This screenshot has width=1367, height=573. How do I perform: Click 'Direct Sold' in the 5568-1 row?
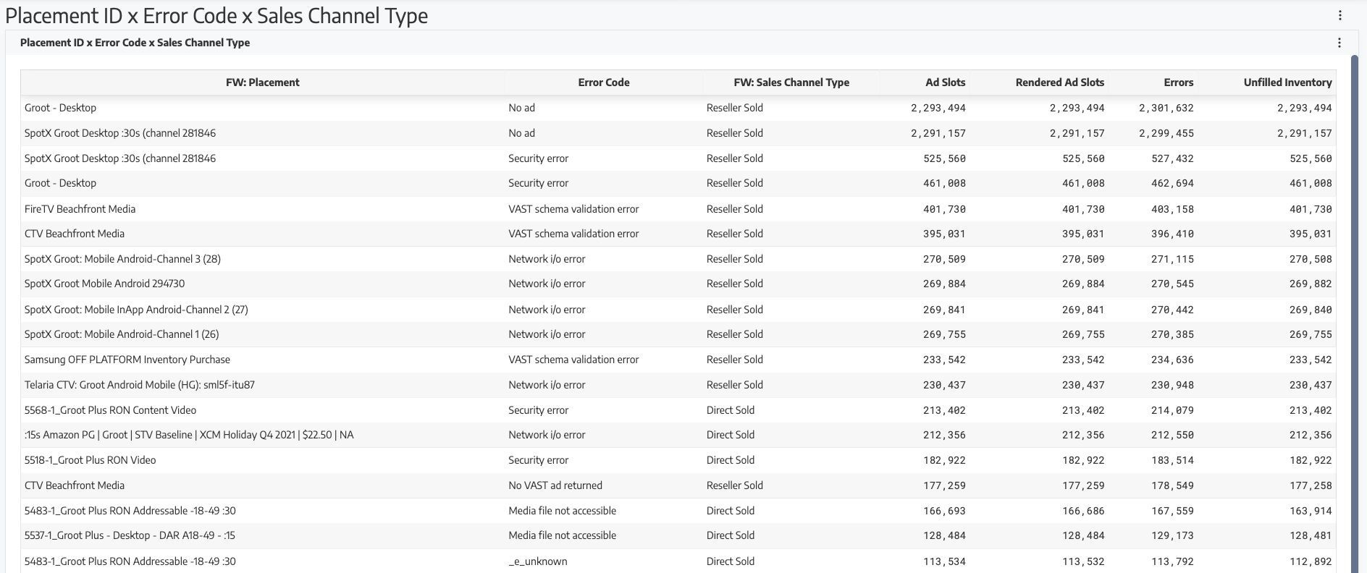[731, 410]
